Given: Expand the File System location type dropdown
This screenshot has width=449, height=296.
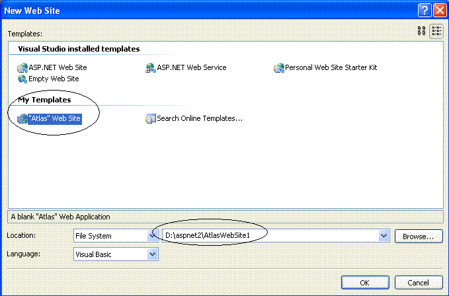Looking at the screenshot, I should 152,236.
